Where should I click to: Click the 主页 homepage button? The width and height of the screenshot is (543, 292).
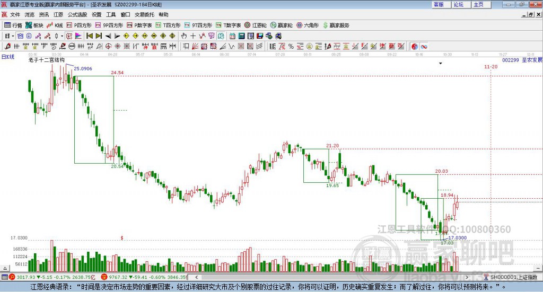[x=481, y=4]
